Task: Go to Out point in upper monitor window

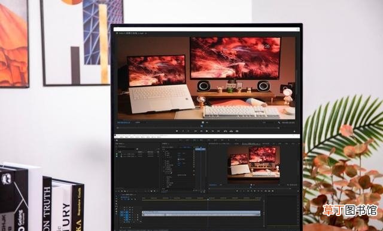Action: (218, 131)
